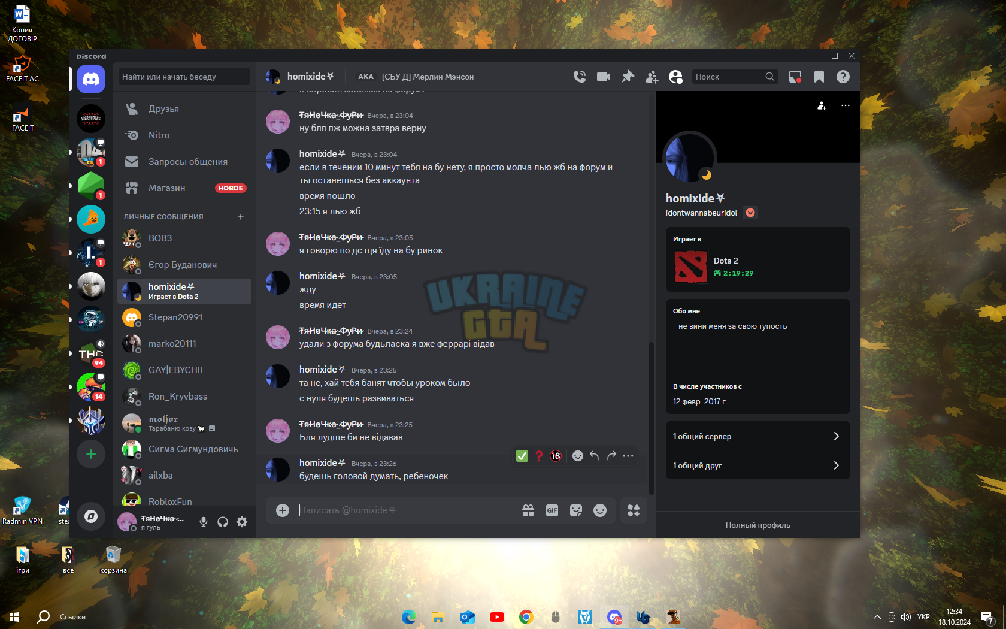Viewport: 1006px width, 629px height.
Task: Show hidden system tray icons
Action: click(x=877, y=617)
